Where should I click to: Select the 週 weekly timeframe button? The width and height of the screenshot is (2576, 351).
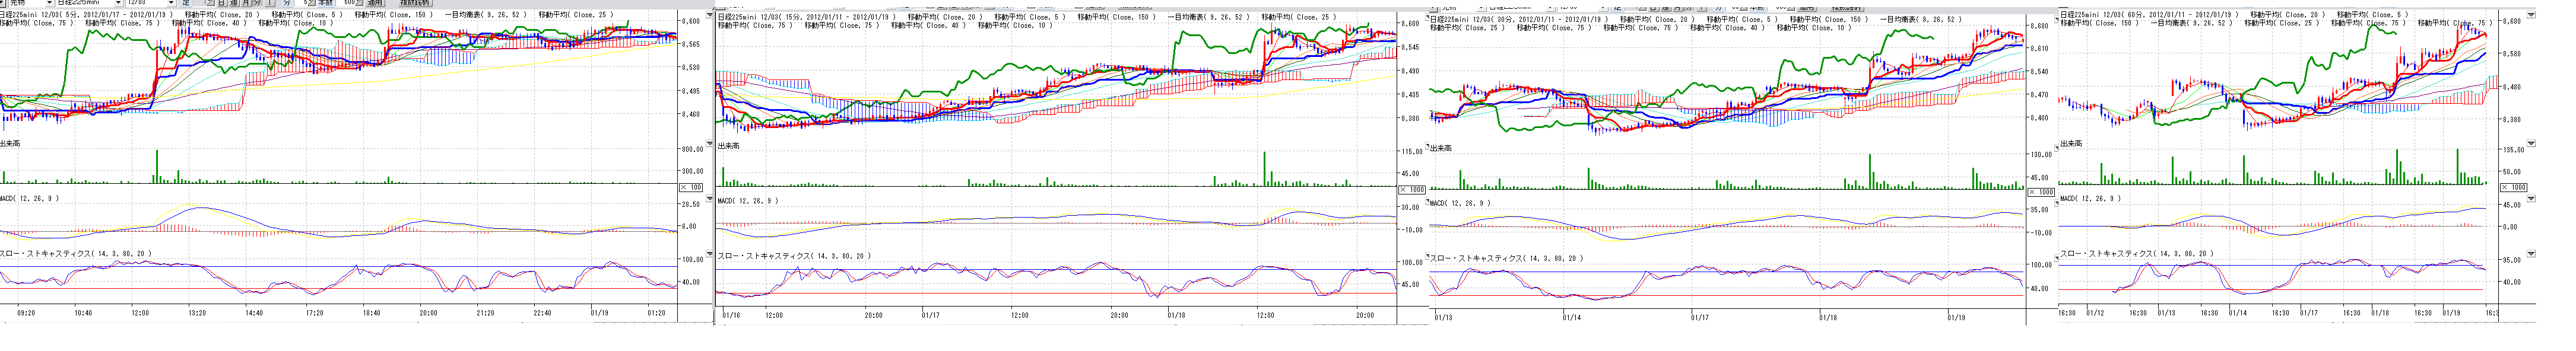point(233,3)
